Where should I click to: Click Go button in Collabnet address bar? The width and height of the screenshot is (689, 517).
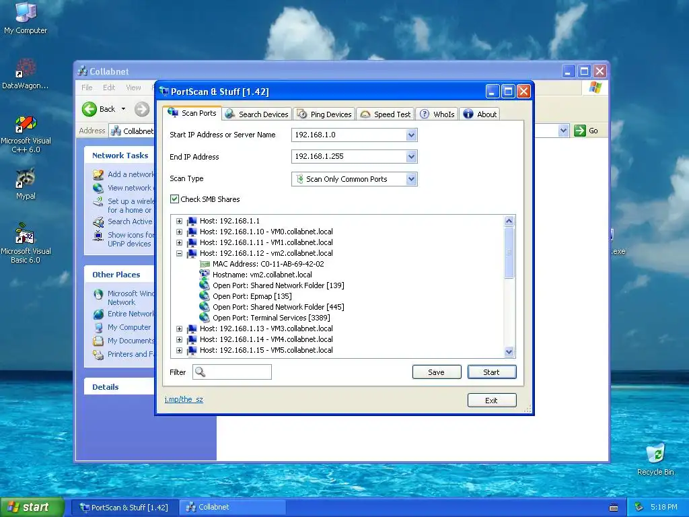(x=587, y=131)
